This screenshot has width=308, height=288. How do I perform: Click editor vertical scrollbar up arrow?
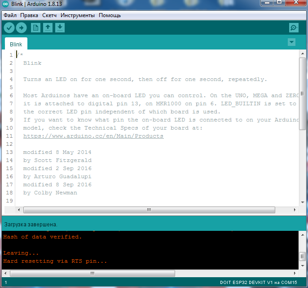[303, 54]
